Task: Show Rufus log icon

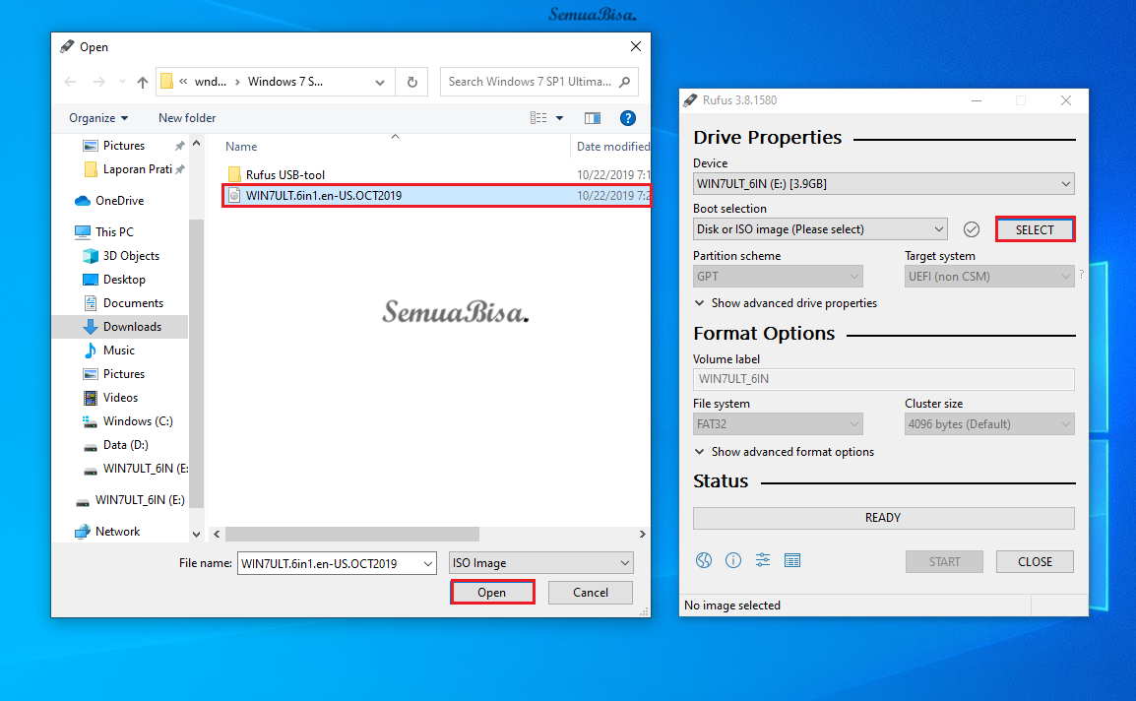Action: point(792,560)
